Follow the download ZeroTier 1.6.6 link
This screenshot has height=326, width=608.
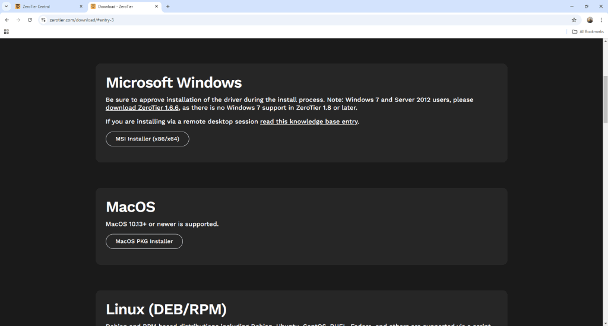click(142, 108)
